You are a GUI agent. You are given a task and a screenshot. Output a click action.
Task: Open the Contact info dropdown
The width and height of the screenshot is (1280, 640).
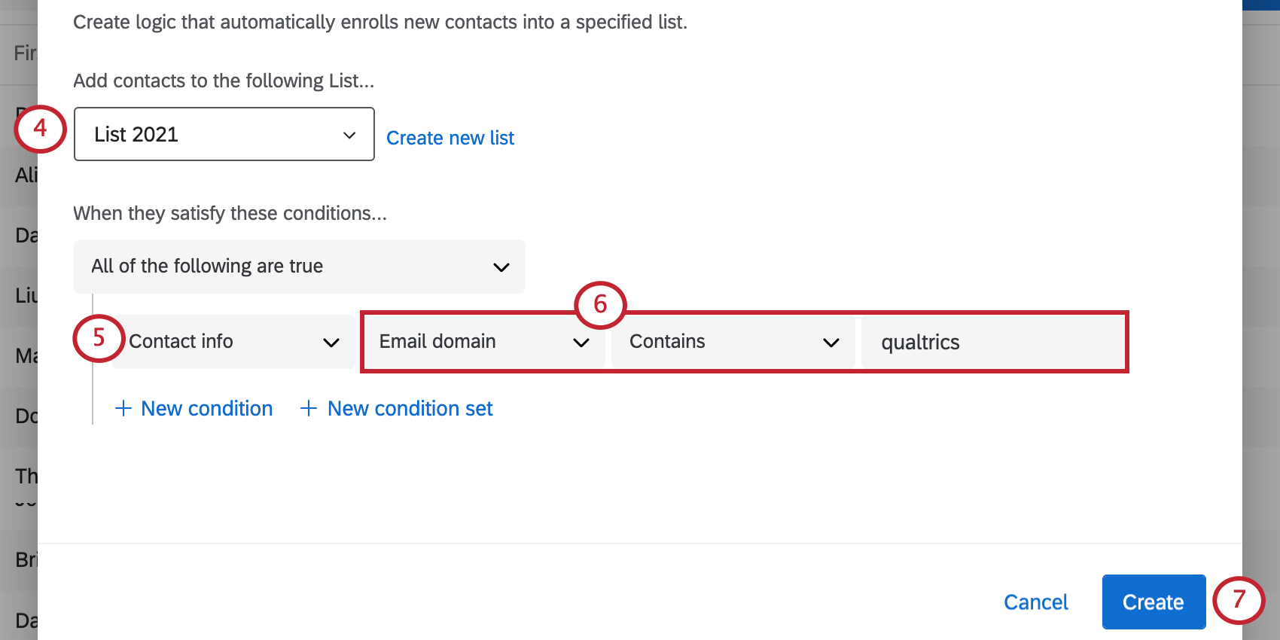[x=233, y=342]
